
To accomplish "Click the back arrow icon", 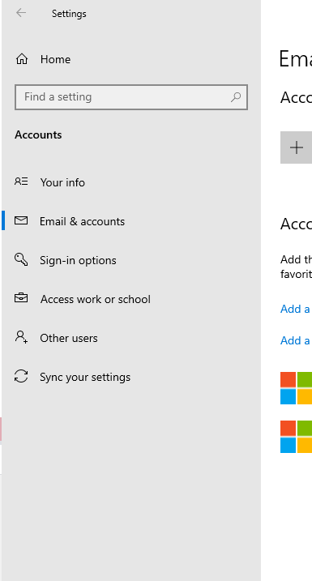I will tap(21, 13).
